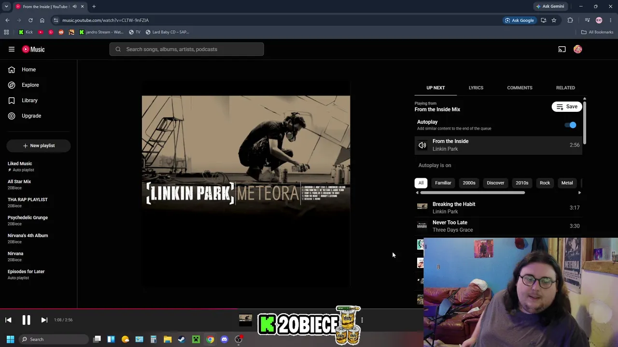Viewport: 618px width, 347px height.
Task: Expand the tab search dropdown arrow
Action: tap(6, 6)
